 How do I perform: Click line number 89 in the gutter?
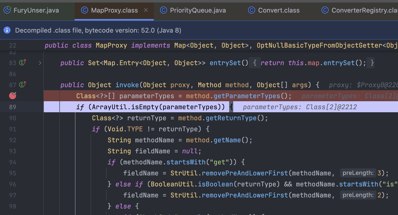click(x=13, y=107)
